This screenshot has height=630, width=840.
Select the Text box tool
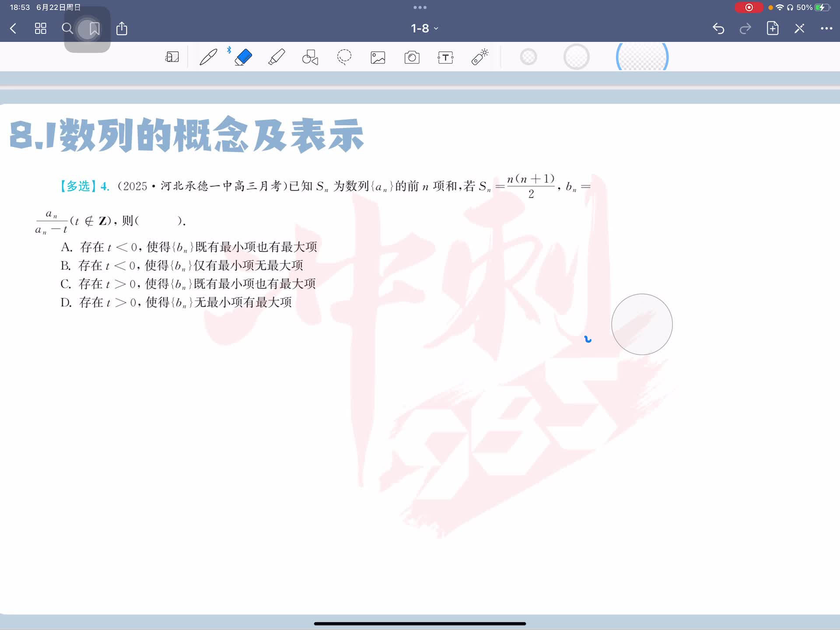[x=445, y=57]
